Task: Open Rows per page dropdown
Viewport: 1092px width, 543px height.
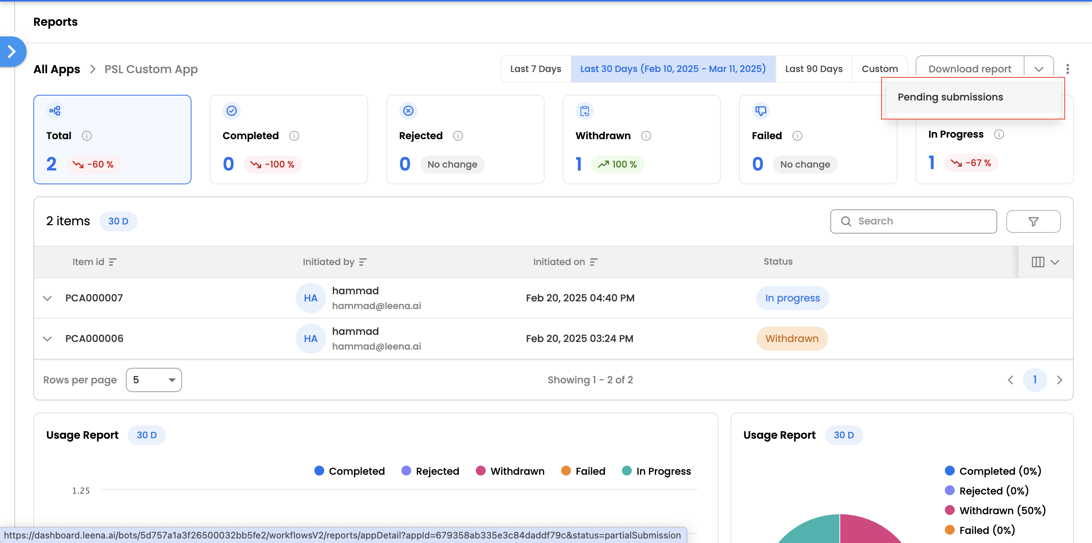Action: (x=154, y=380)
